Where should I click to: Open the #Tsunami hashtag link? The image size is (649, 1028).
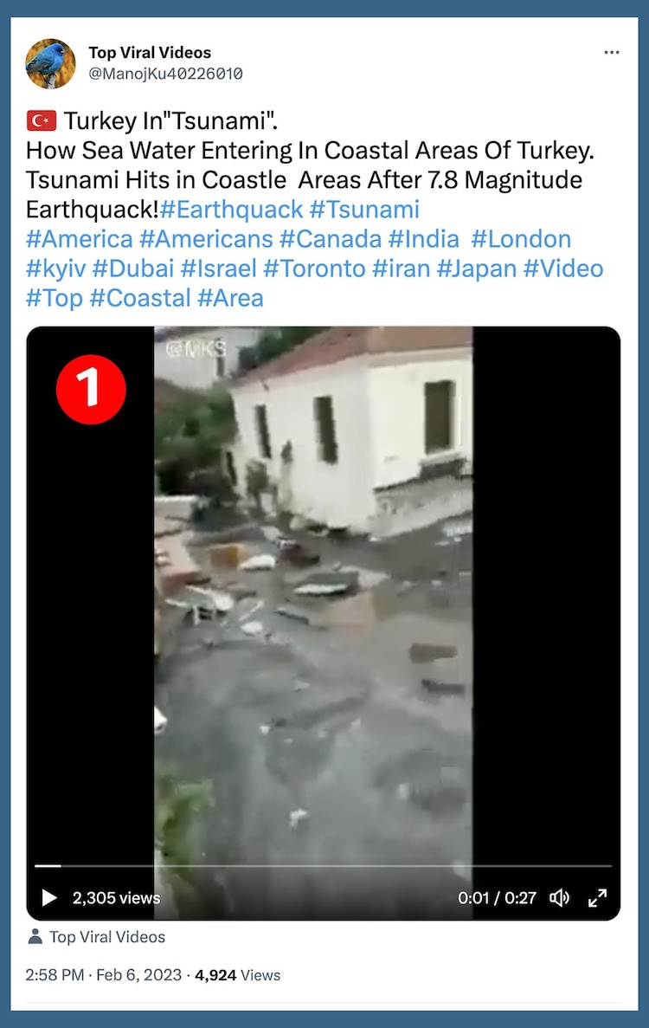(364, 210)
